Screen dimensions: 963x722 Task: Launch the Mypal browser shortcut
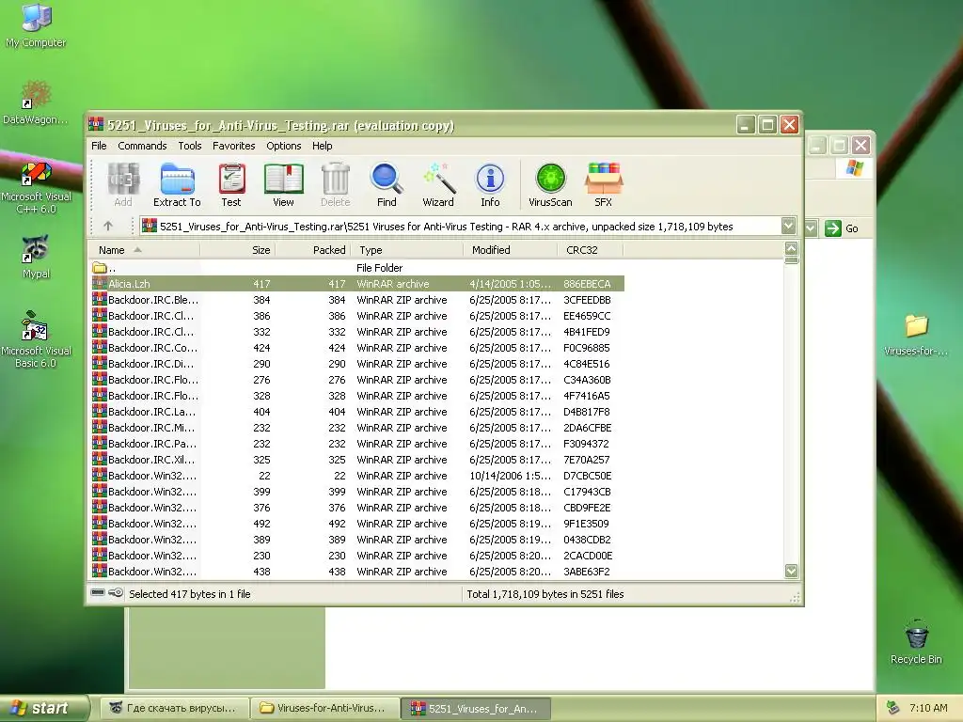point(36,257)
